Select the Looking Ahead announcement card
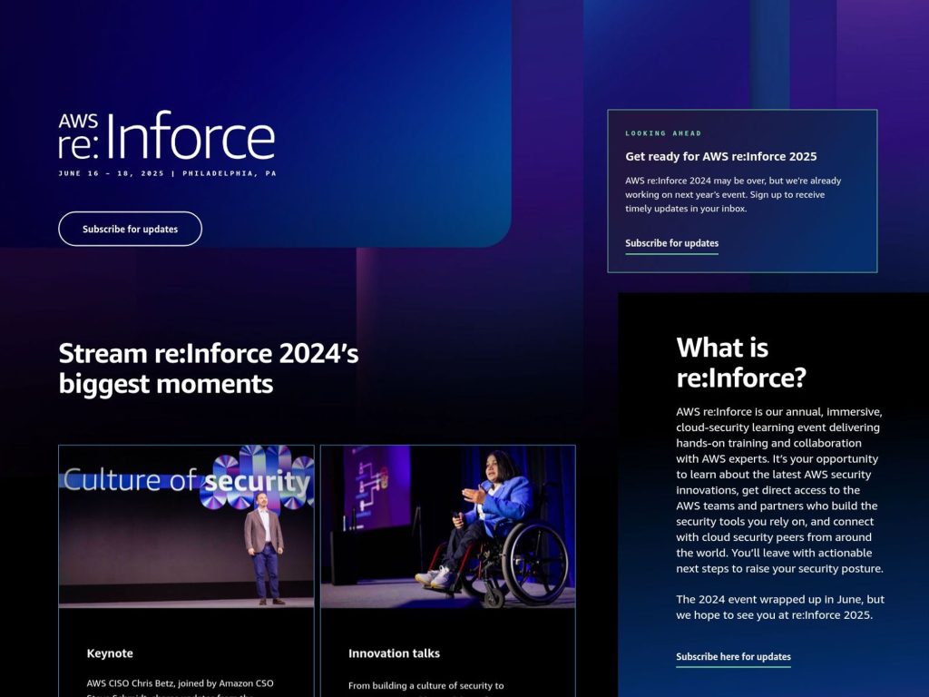The image size is (929, 697). pos(742,191)
